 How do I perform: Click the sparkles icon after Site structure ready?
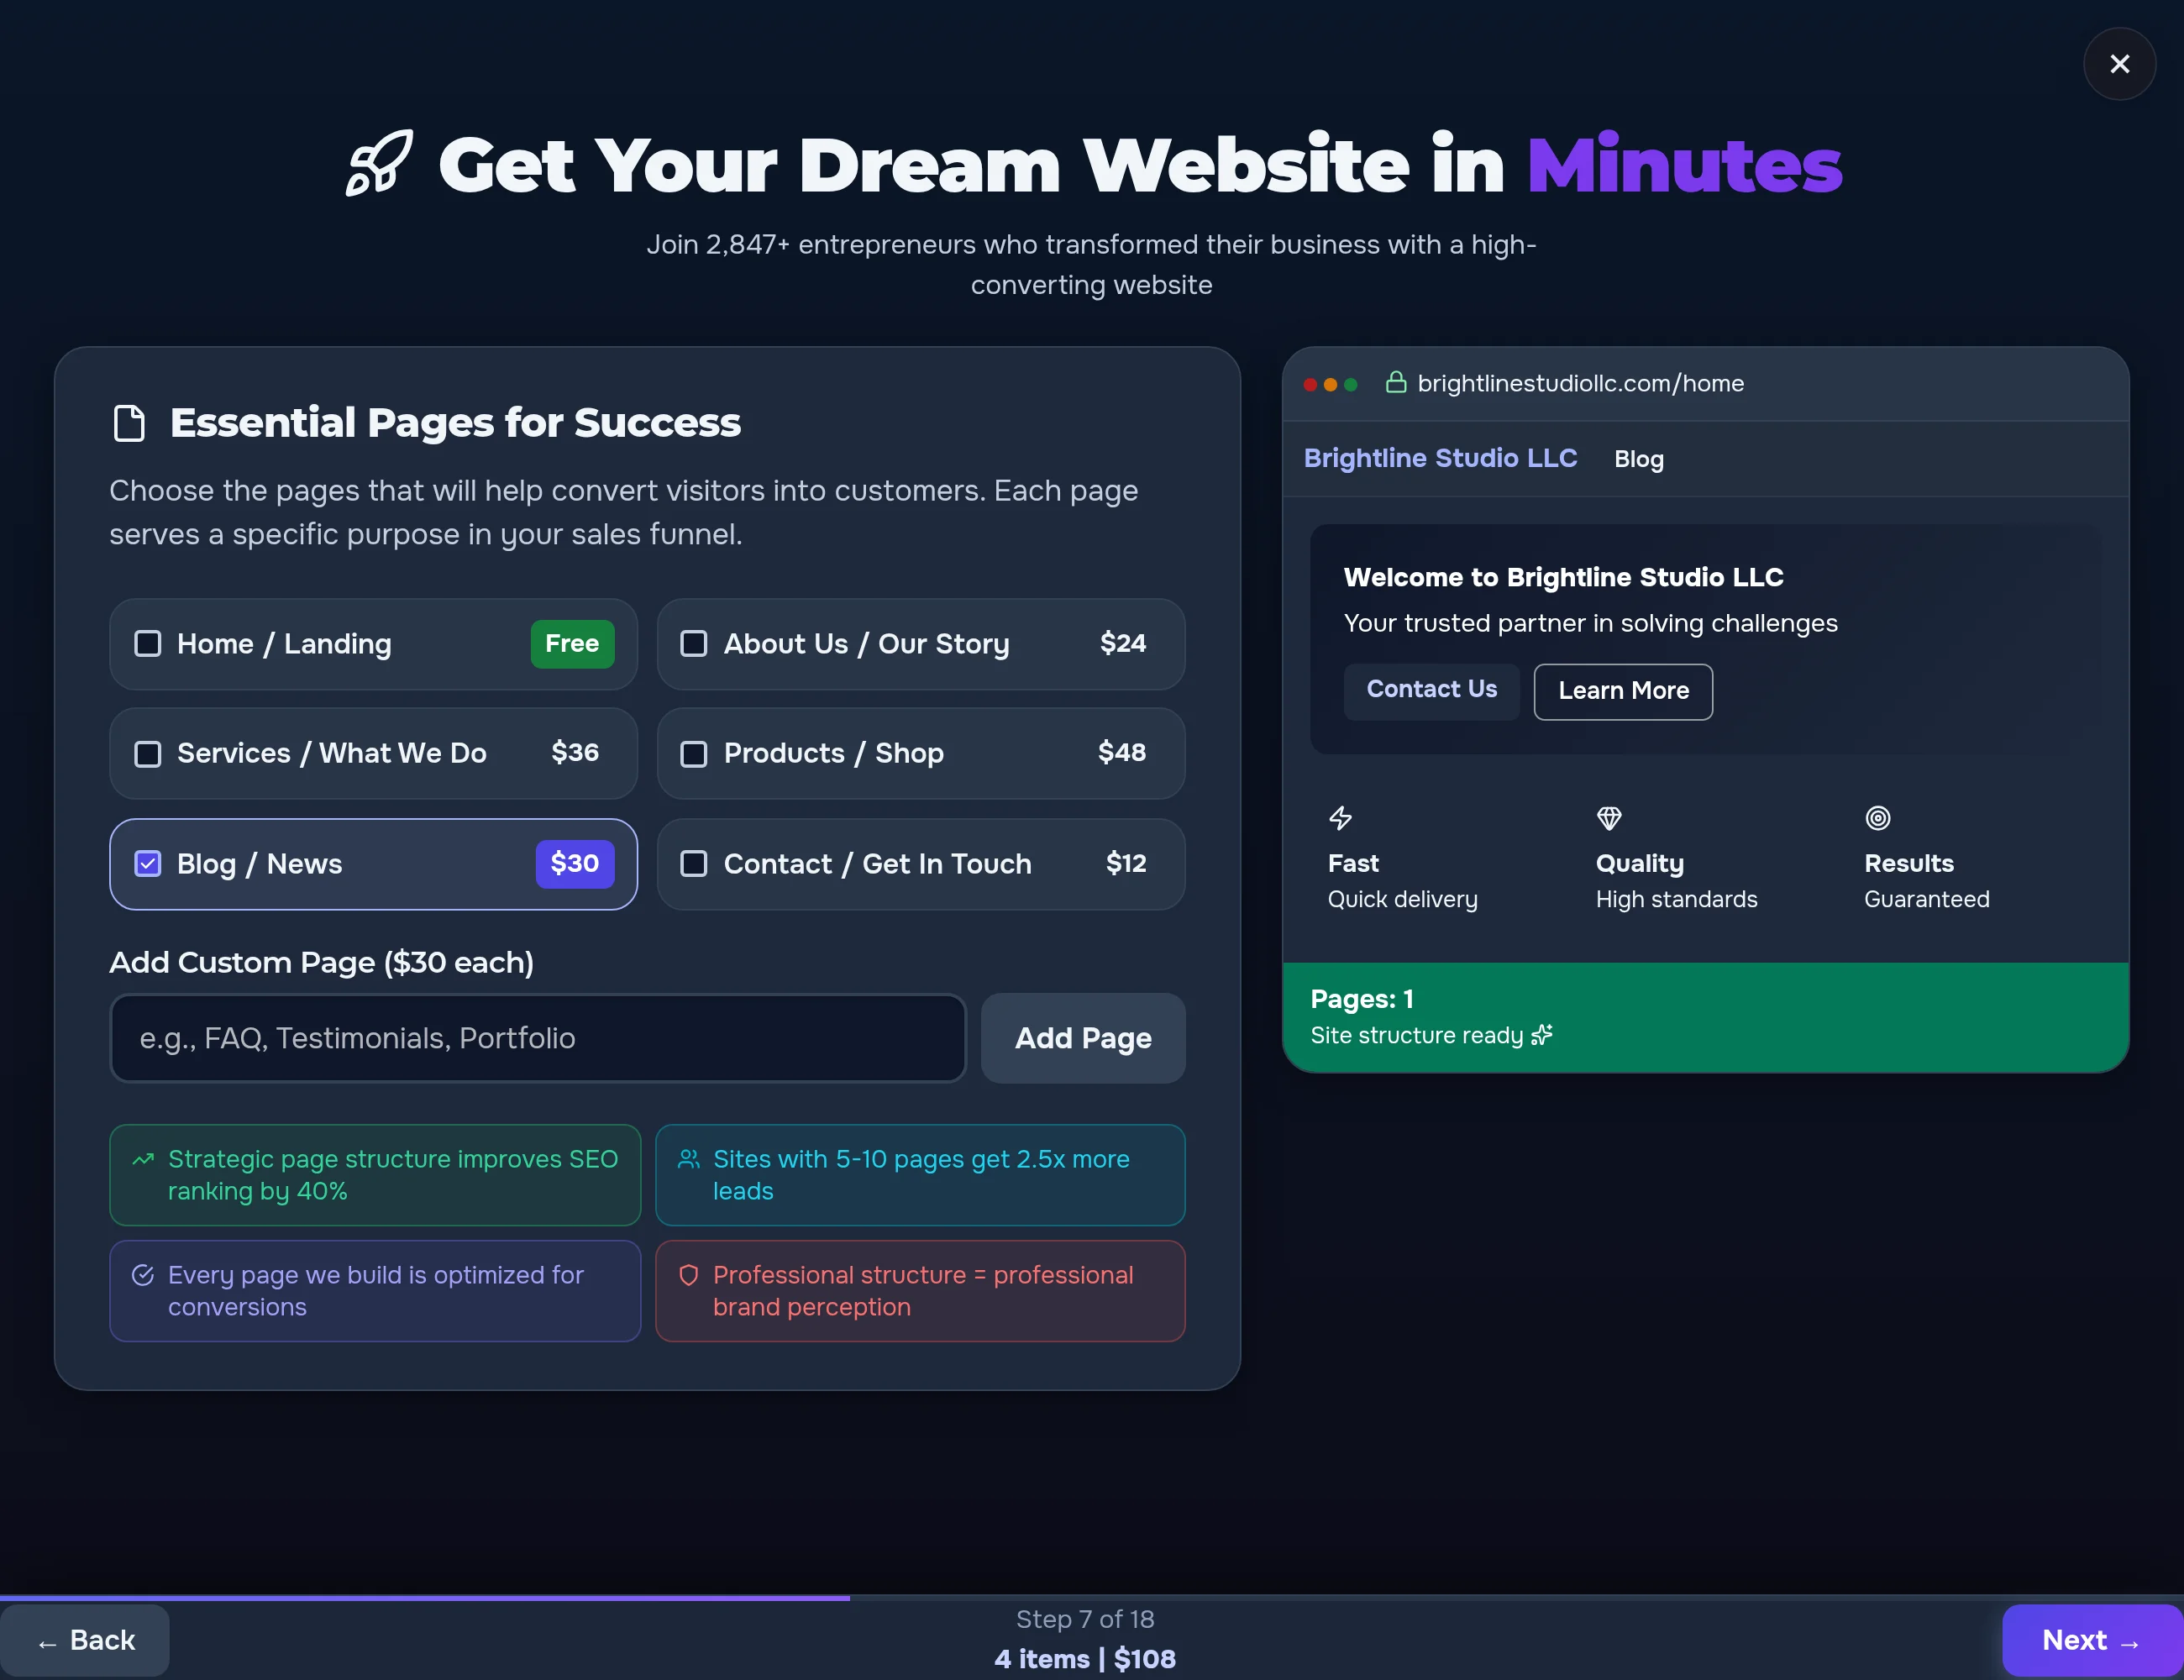tap(1541, 1035)
